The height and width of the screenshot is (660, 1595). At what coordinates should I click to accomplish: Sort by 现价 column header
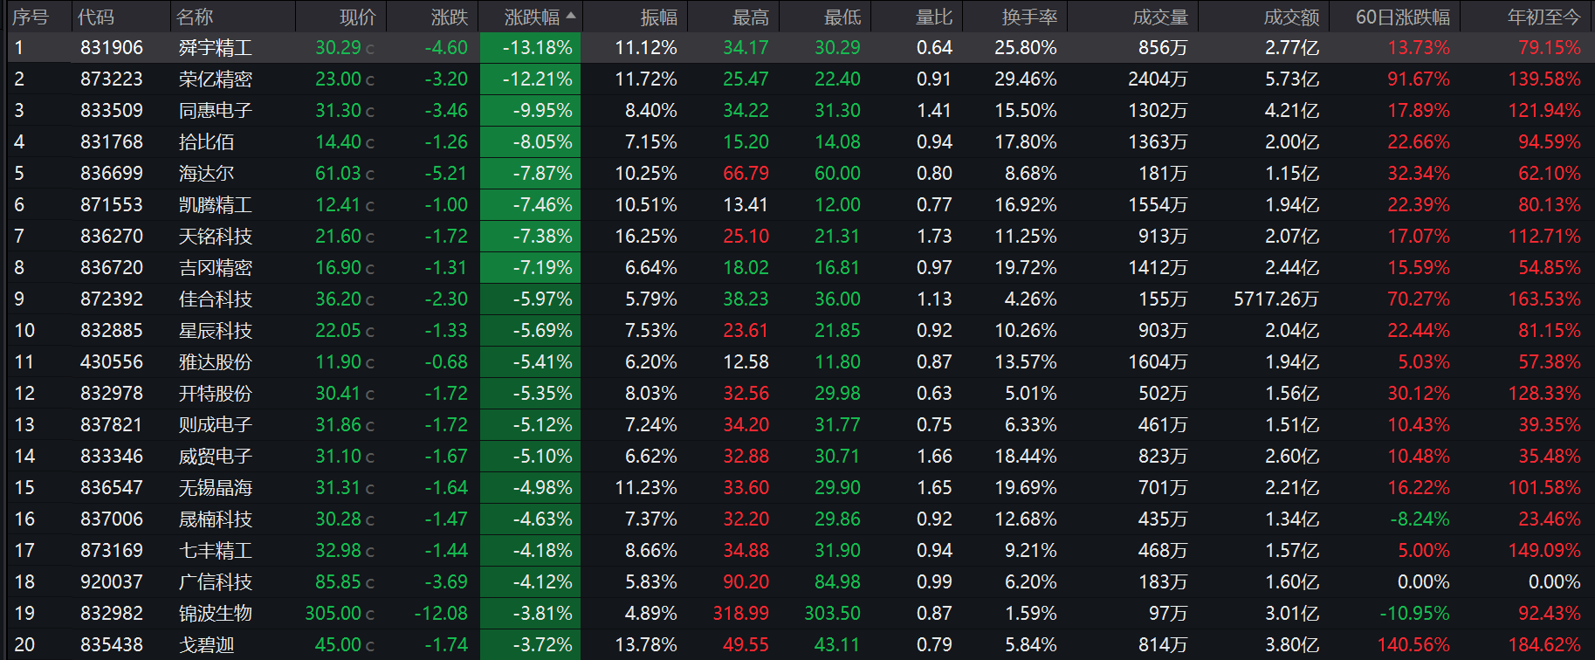(357, 17)
